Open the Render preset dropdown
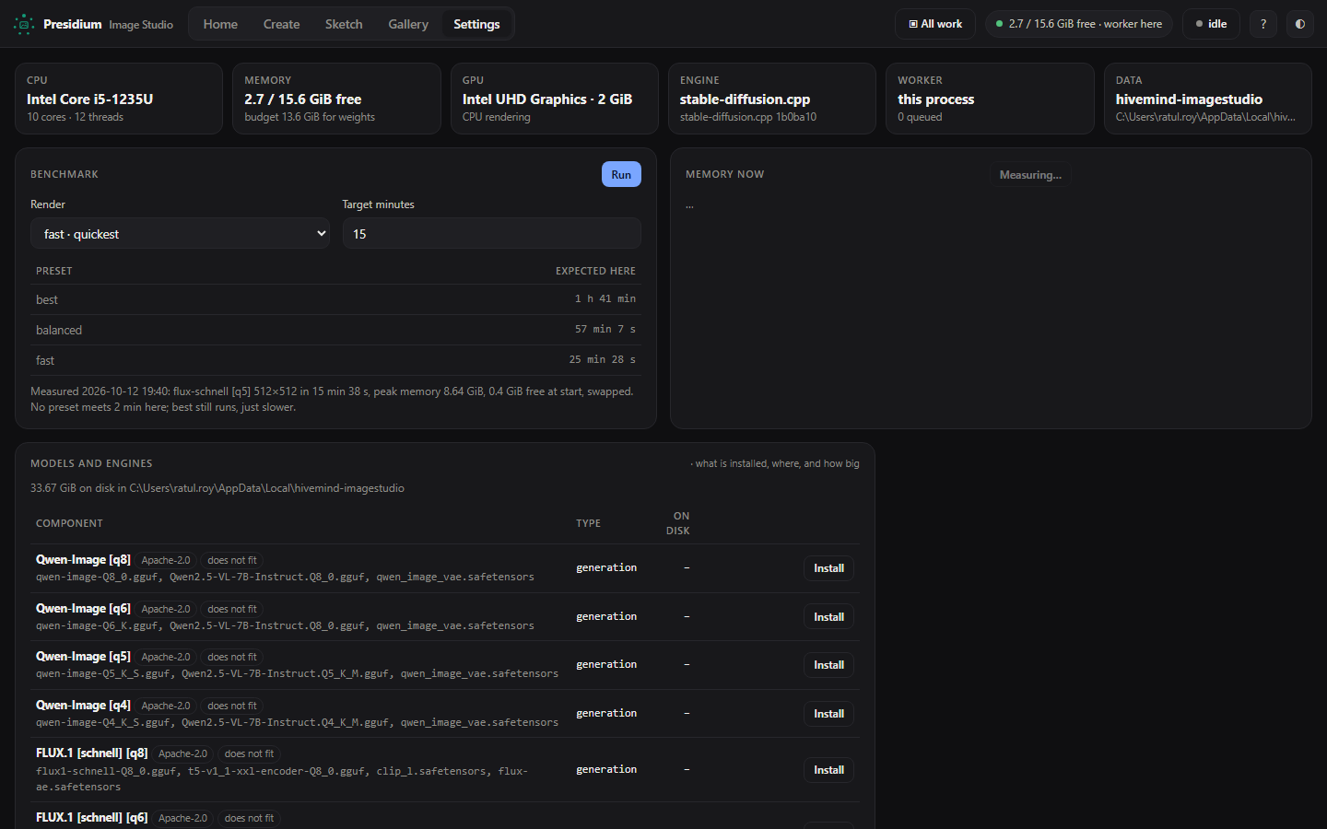This screenshot has width=1327, height=829. (181, 234)
